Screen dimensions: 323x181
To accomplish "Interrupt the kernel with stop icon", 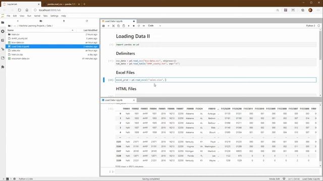I will (134, 26).
